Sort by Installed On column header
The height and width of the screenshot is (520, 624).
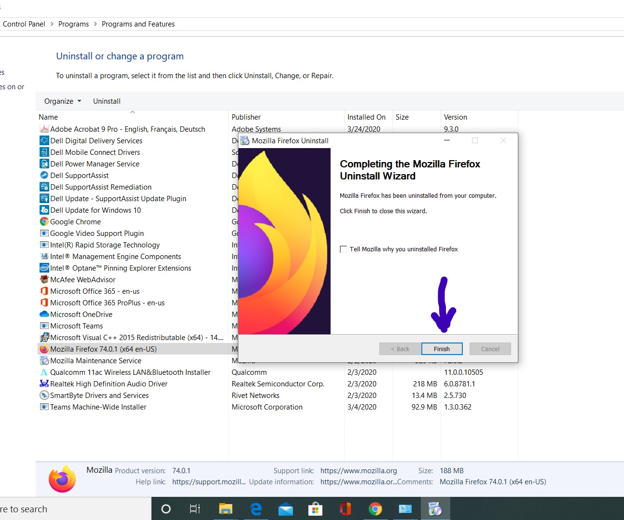pyautogui.click(x=368, y=117)
